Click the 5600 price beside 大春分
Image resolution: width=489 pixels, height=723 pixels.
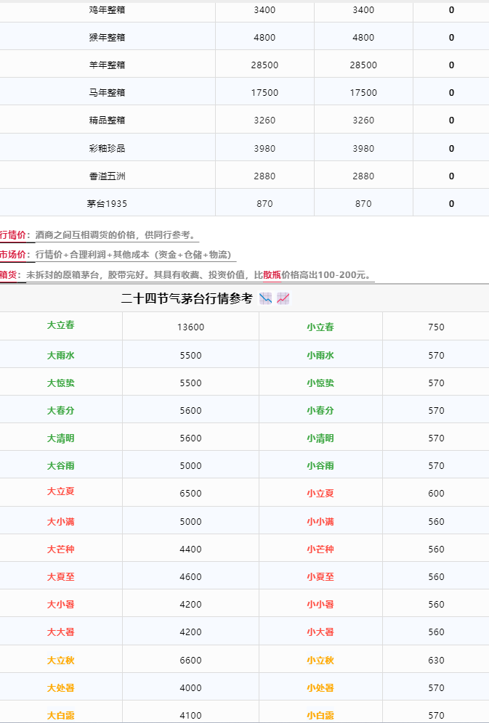190,411
